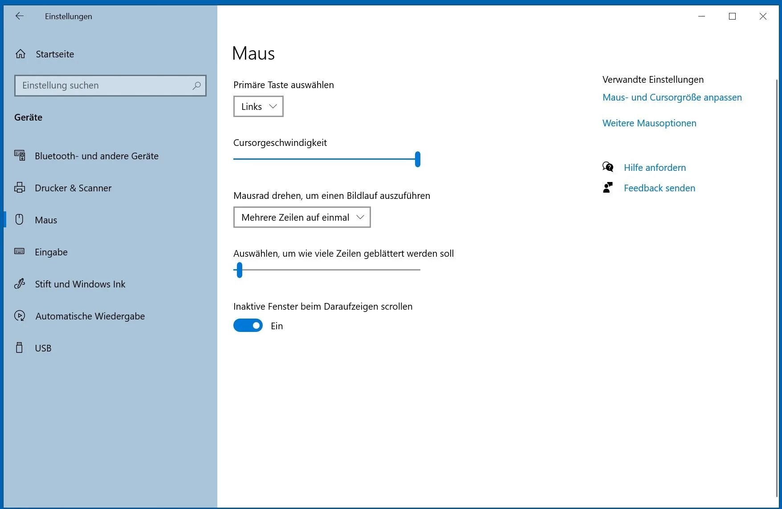Screen dimensions: 782x509
Task: Click 'Inaktive Fenster beim Daraufzeigen scrollen' label
Action: tap(323, 306)
